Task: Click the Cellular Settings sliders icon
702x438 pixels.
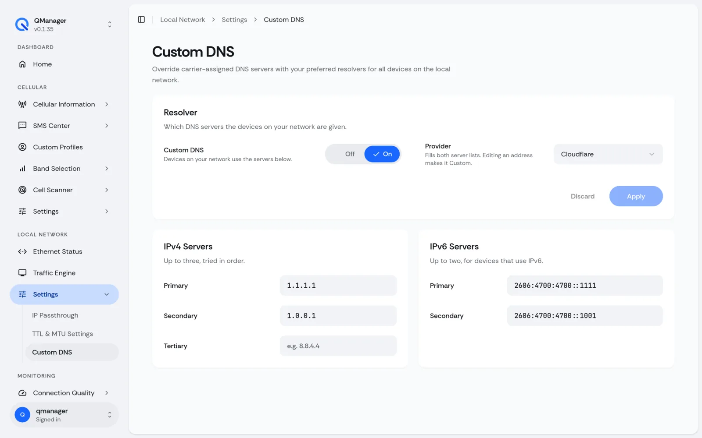Action: (x=22, y=212)
